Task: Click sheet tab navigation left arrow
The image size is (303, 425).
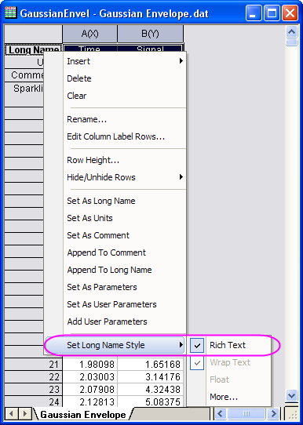Action: click(x=11, y=414)
